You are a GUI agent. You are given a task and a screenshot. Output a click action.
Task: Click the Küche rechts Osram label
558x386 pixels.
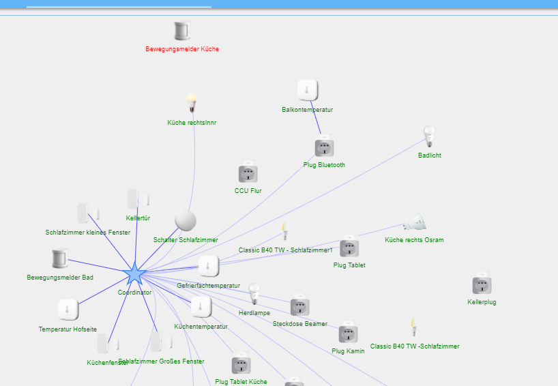pyautogui.click(x=414, y=240)
